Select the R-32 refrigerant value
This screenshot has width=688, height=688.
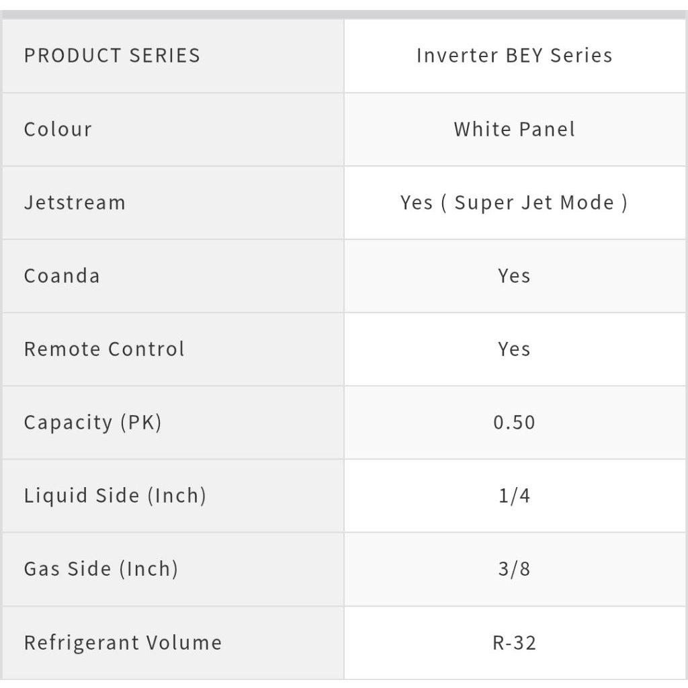[x=514, y=642]
